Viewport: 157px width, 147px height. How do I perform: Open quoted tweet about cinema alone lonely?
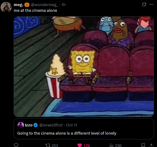tap(84, 129)
